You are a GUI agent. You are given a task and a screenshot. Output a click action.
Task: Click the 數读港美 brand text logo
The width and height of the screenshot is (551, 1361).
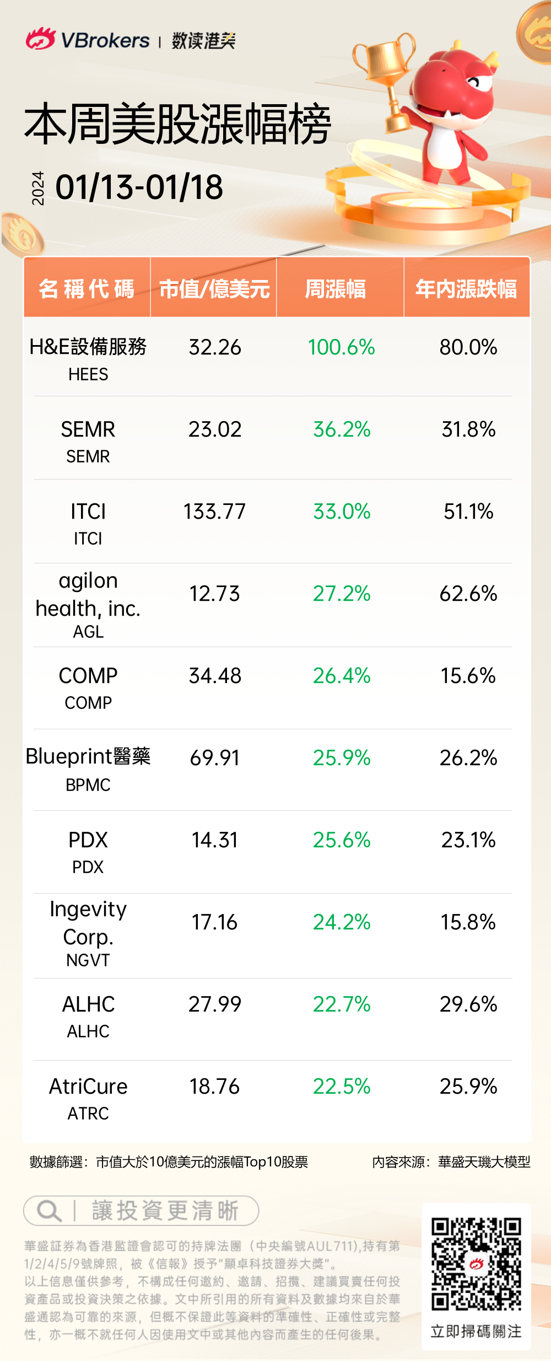click(203, 40)
